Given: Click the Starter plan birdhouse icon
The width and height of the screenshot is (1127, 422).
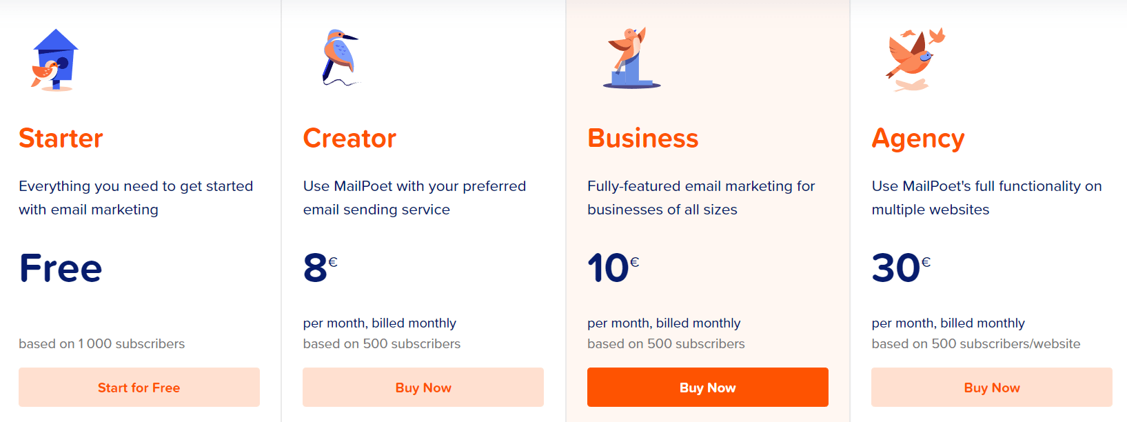Looking at the screenshot, I should point(55,60).
